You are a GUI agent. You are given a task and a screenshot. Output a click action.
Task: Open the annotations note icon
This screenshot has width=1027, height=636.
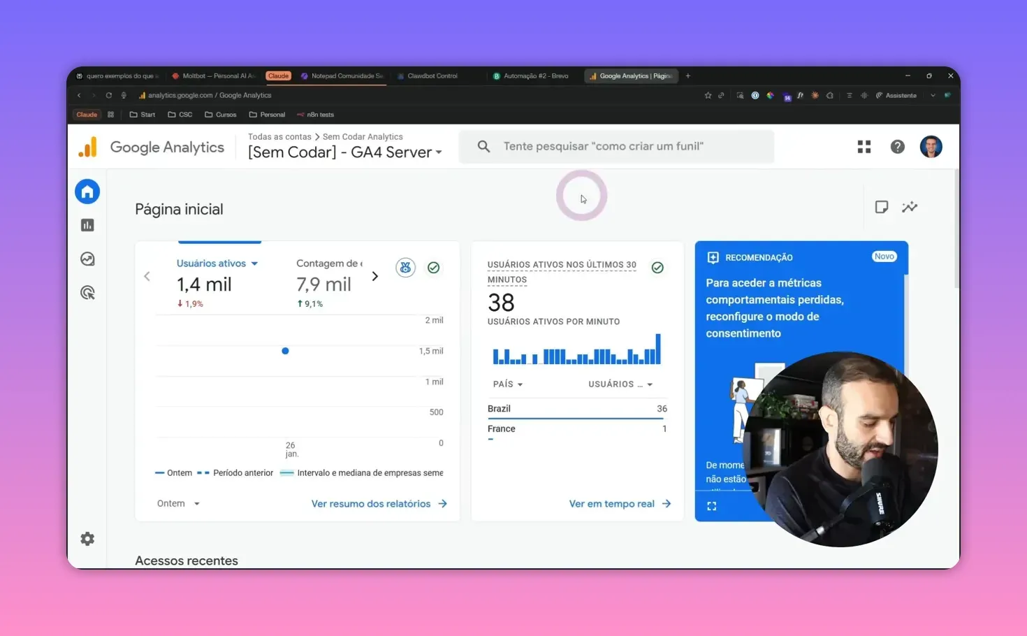(x=882, y=207)
